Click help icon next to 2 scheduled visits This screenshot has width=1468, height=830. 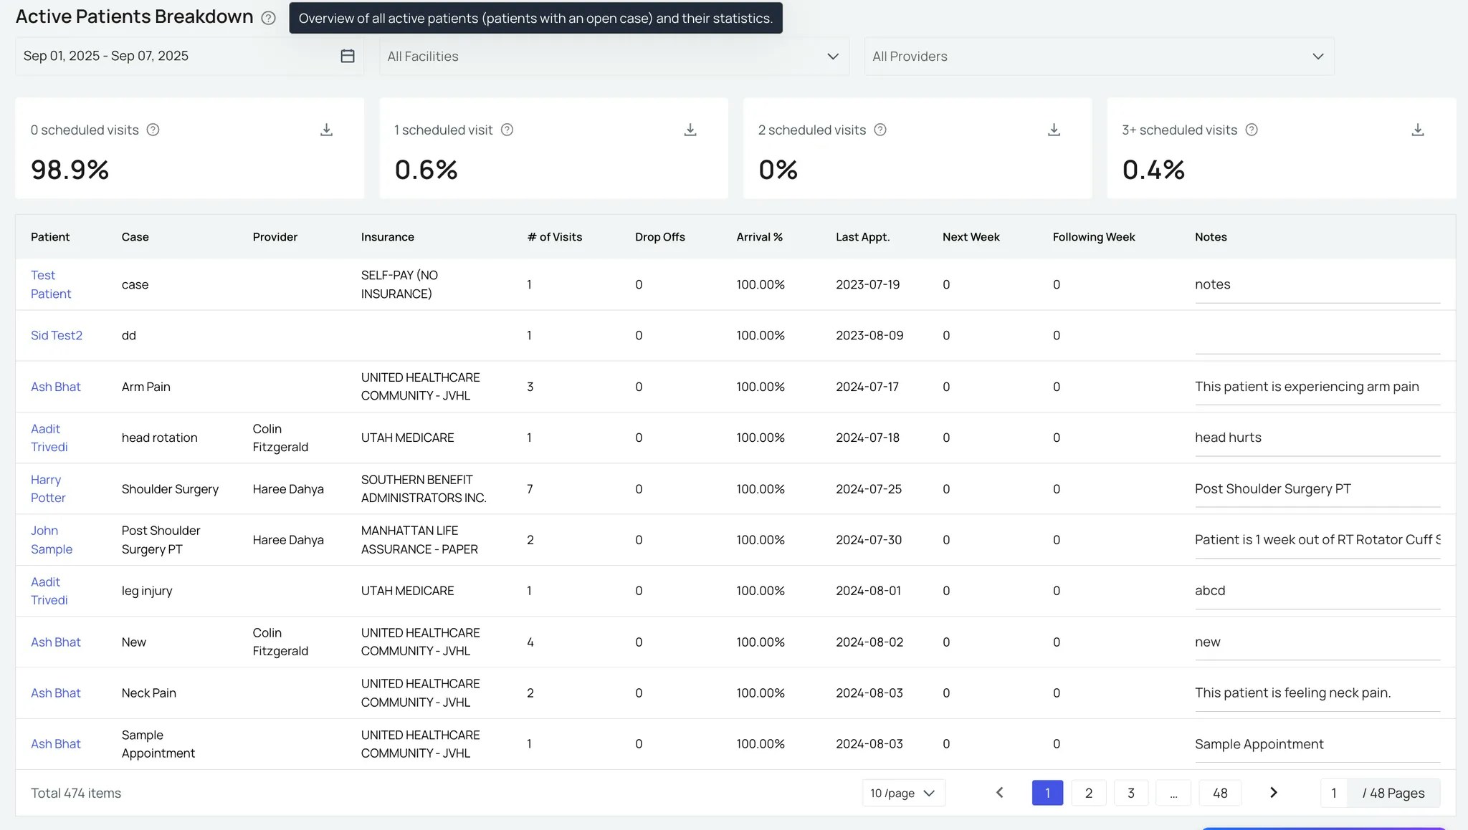(880, 130)
